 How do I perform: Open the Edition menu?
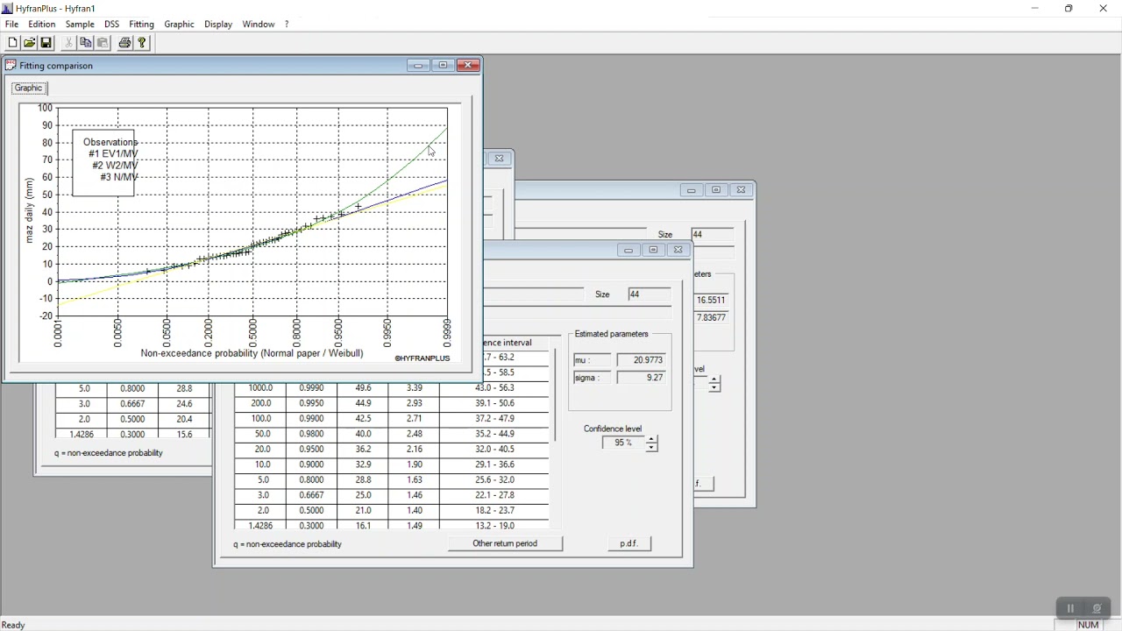pos(42,25)
